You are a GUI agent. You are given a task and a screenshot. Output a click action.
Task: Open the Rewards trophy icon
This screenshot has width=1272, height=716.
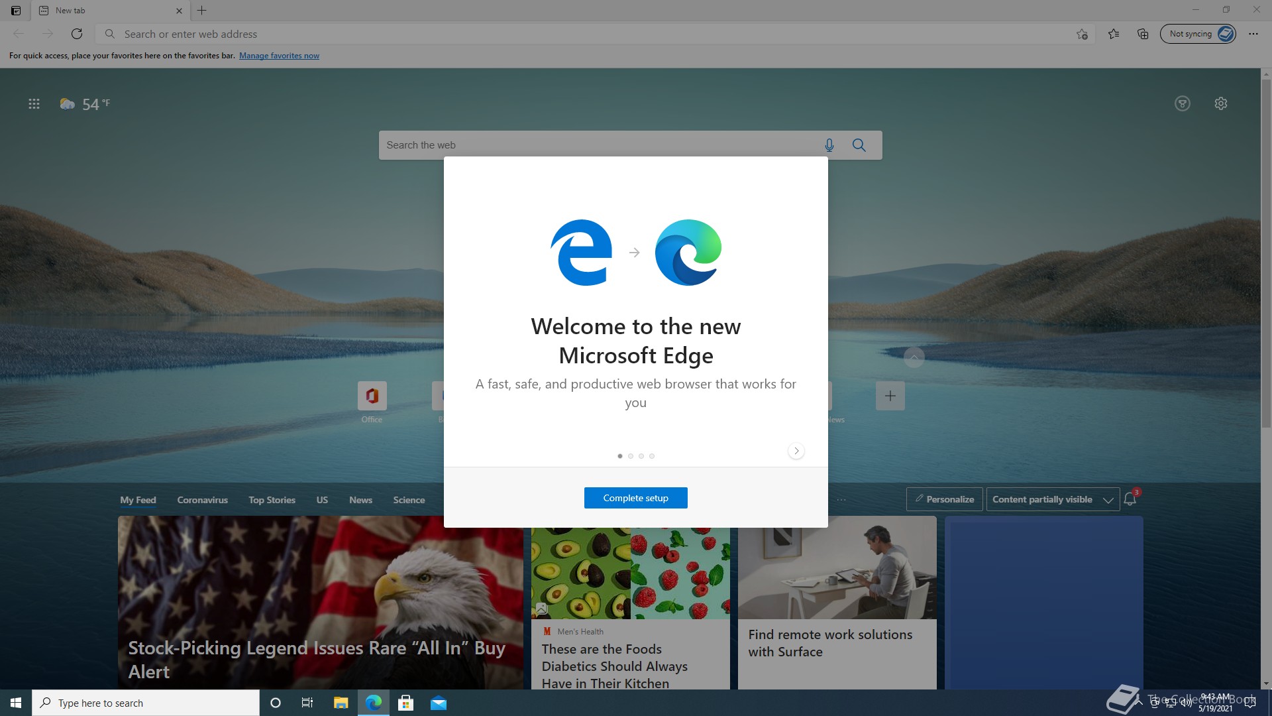1183,103
